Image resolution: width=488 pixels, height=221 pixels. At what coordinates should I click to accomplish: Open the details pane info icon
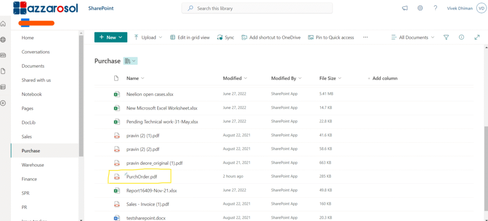[x=461, y=37]
